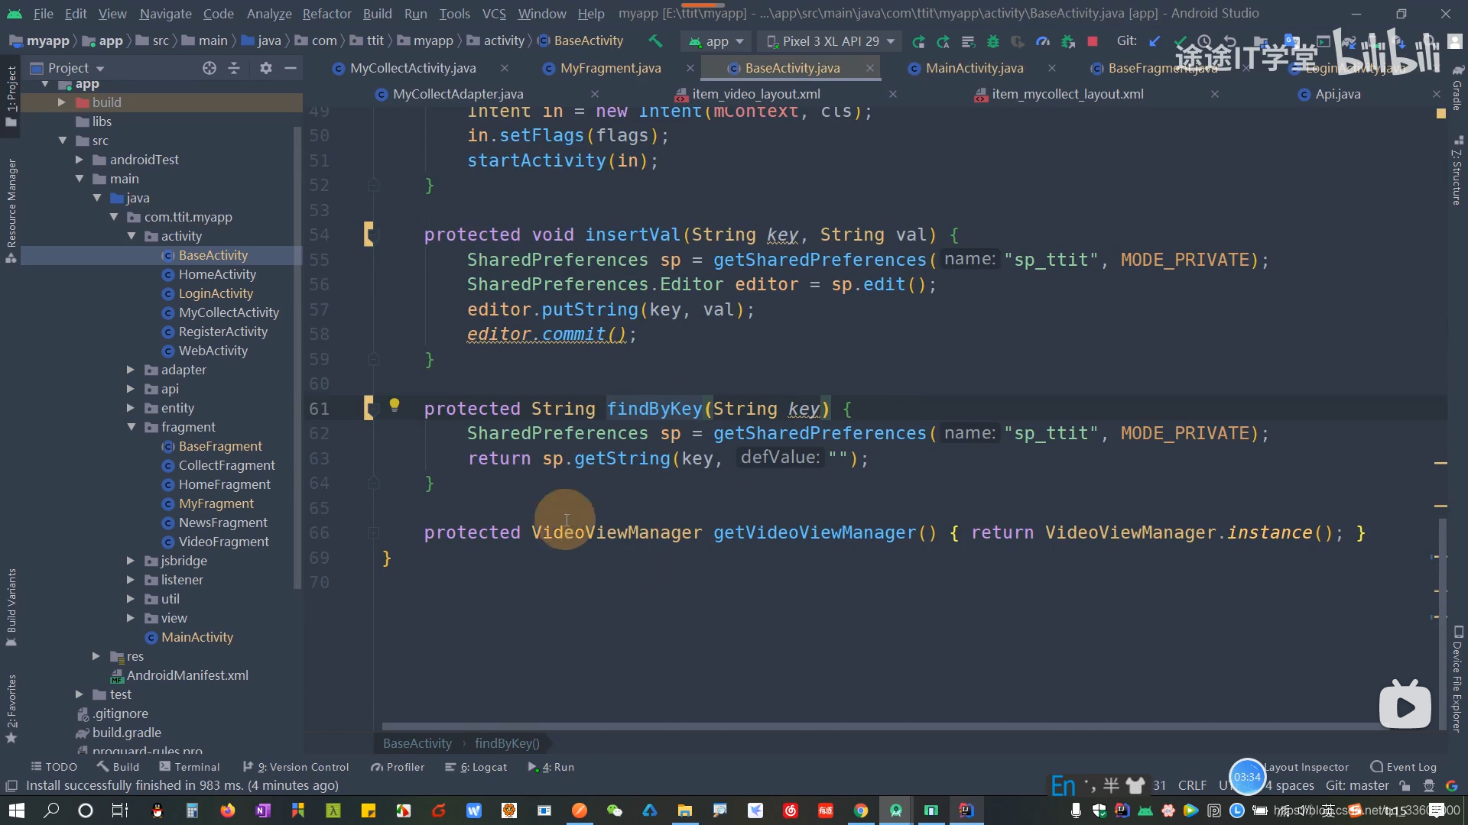This screenshot has width=1468, height=825.
Task: Open the Terminal tool window
Action: tap(189, 767)
